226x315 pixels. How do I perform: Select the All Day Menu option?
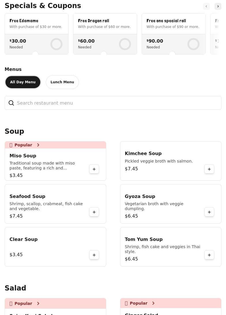(x=23, y=82)
